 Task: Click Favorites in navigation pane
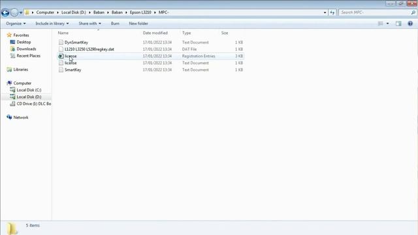[x=21, y=35]
